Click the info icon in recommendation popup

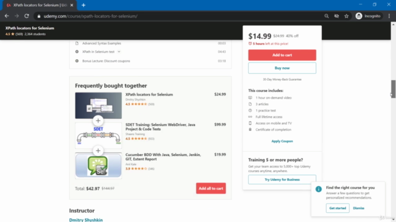(319, 189)
